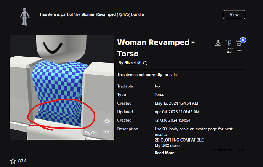The width and height of the screenshot is (263, 167).
Task: Open the Woman Revamped bundle link
Action: (x=98, y=14)
